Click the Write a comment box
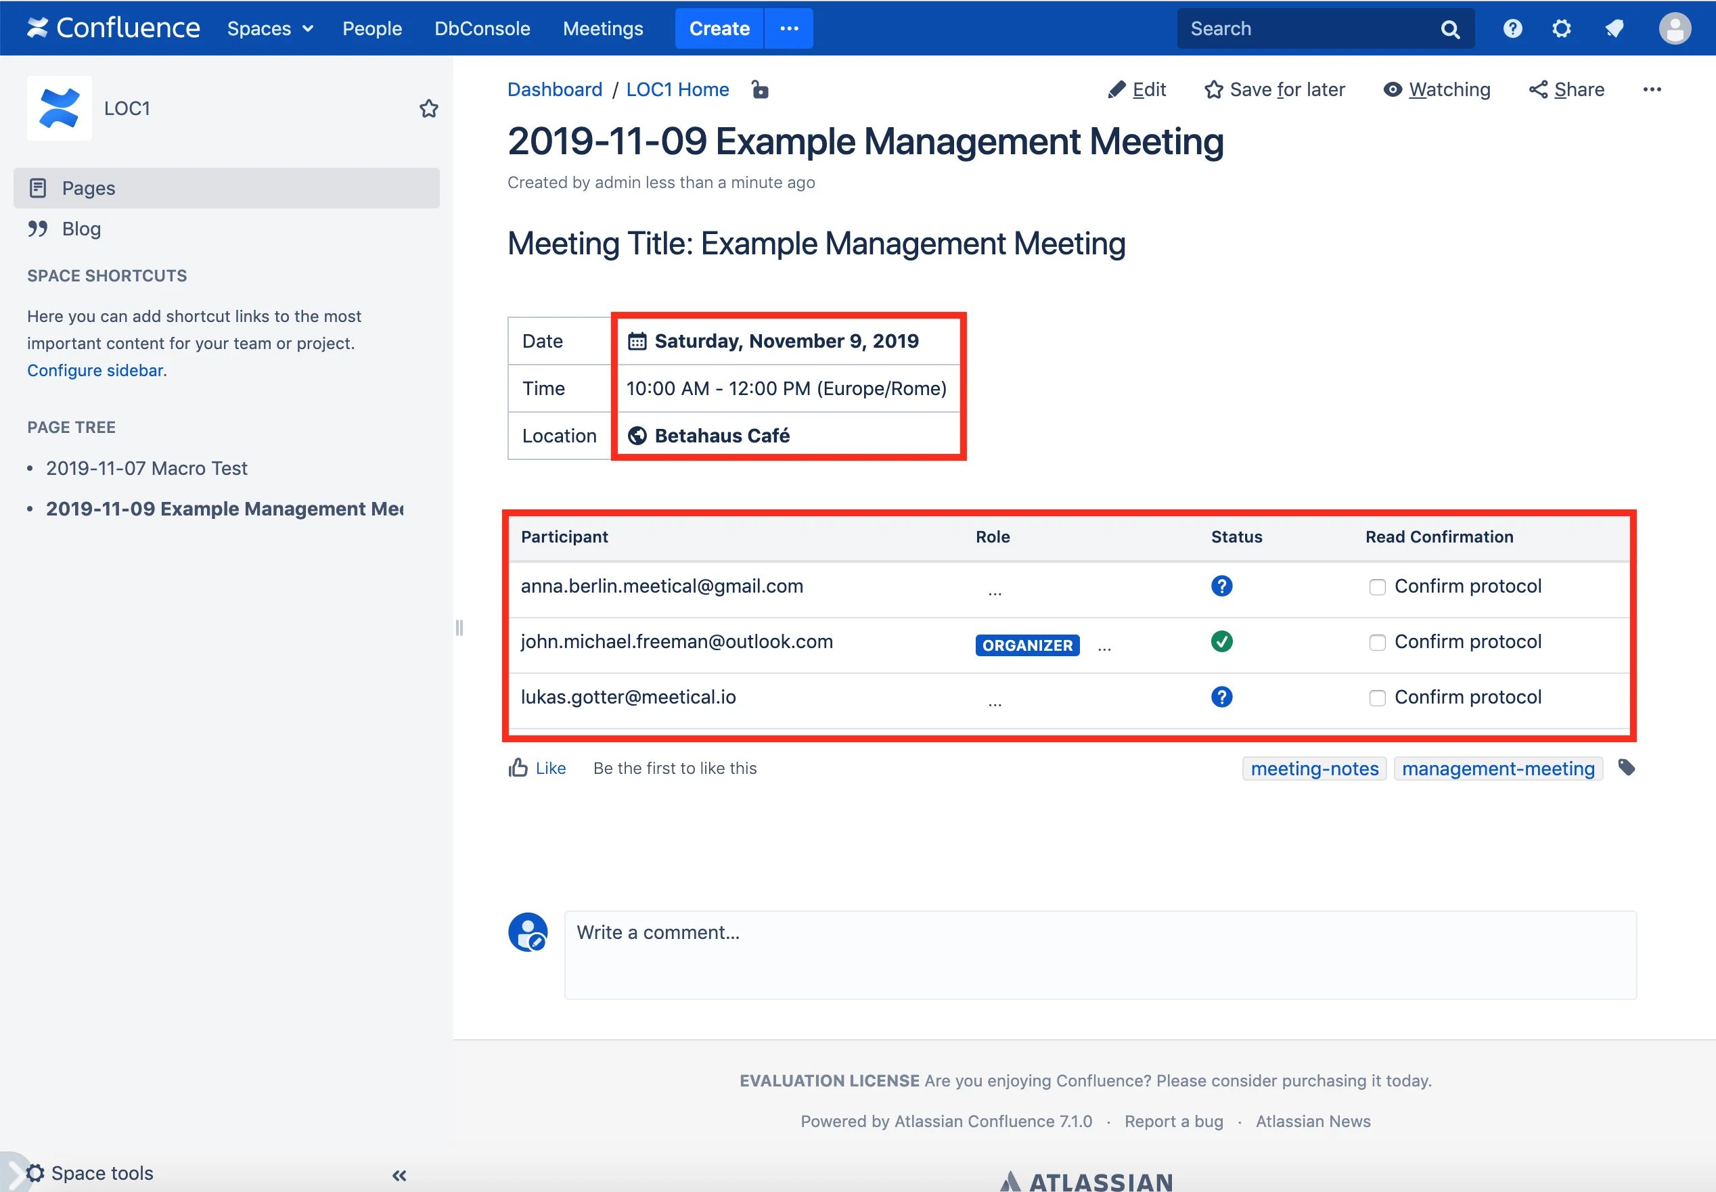Screen dimensions: 1716x1192 tap(1100, 955)
